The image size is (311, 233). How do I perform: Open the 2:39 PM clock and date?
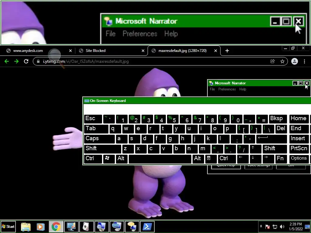pyautogui.click(x=296, y=227)
